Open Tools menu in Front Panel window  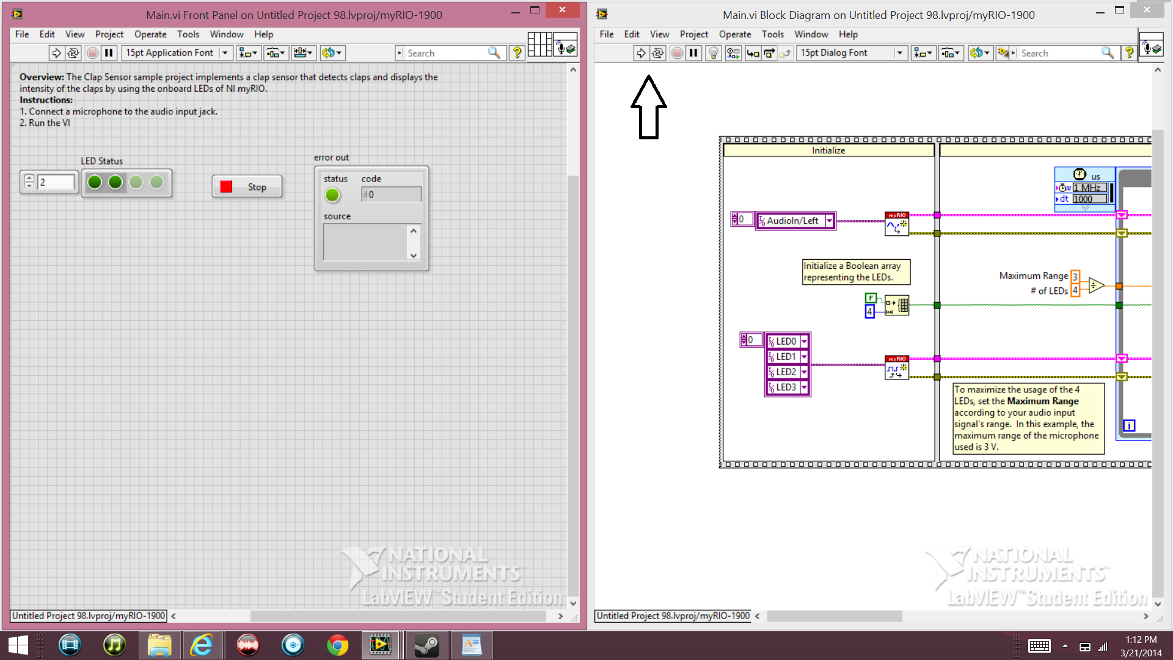point(188,34)
